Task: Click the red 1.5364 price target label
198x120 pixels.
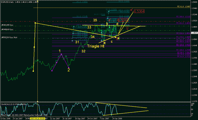Action: pos(139,11)
